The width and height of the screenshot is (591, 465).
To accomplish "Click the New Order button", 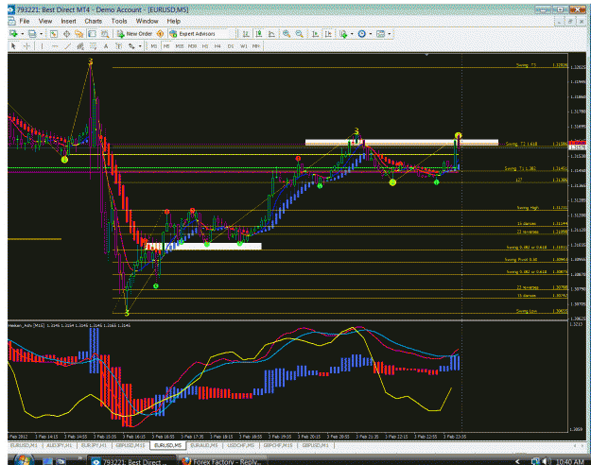I will pos(134,34).
